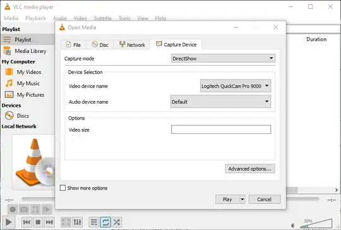Open the Playback menu
Screen dimensions: 341x230
[35, 18]
